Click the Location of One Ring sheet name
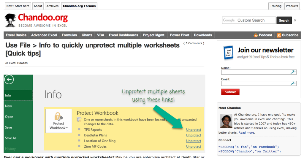Viewport: 304px width, 158px height. pos(100,141)
